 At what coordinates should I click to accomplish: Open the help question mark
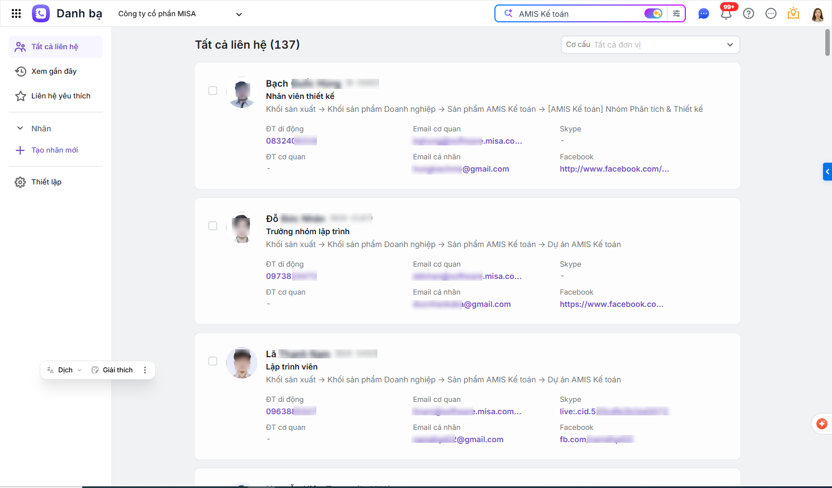[749, 13]
